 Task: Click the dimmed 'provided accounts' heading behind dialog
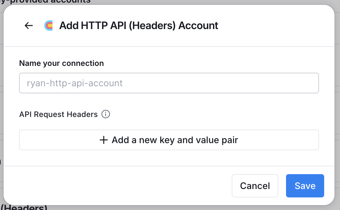(50, 2)
